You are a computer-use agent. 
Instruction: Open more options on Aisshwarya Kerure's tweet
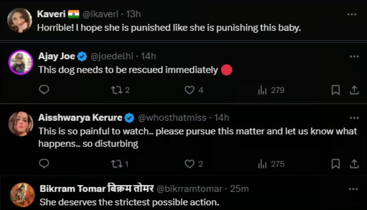click(x=354, y=118)
